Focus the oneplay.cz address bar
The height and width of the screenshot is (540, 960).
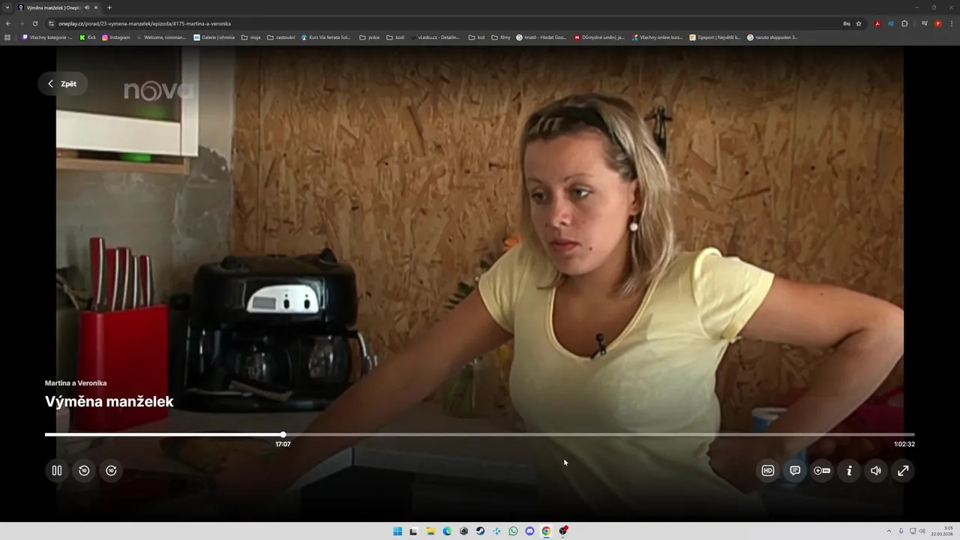442,23
